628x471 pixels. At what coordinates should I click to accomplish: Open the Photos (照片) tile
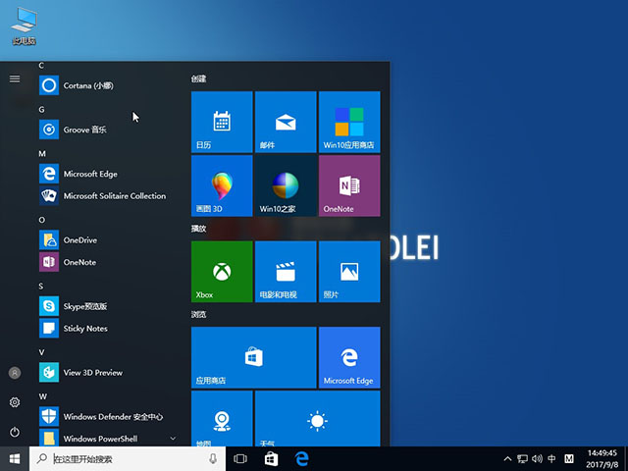tap(349, 272)
